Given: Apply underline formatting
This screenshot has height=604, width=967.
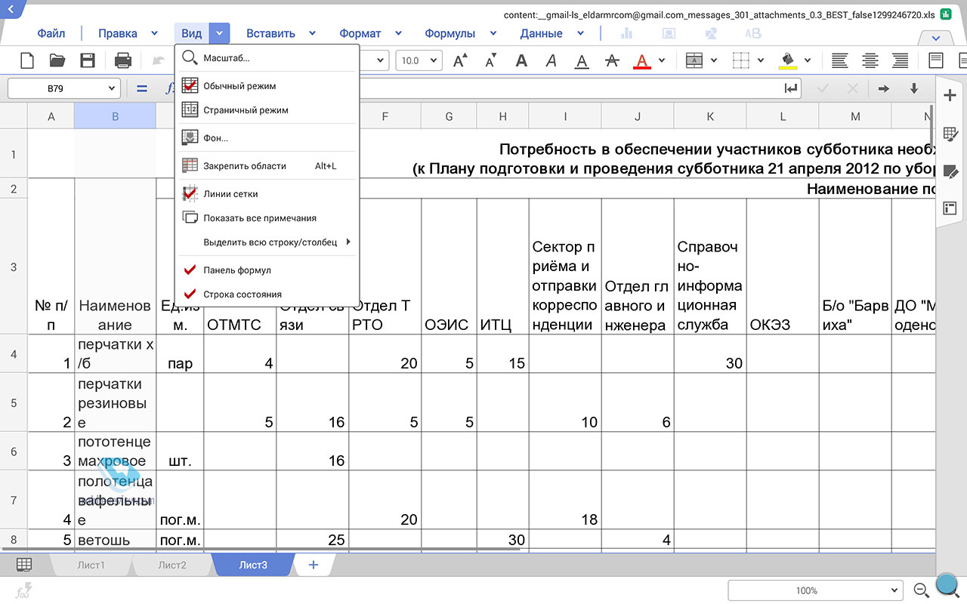Looking at the screenshot, I should (581, 61).
